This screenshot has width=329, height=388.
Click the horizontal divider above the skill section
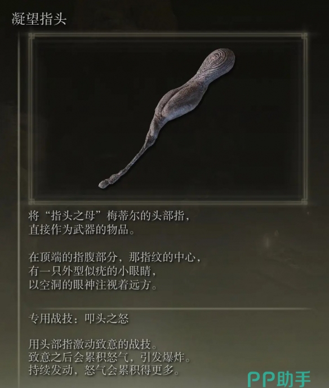point(170,309)
